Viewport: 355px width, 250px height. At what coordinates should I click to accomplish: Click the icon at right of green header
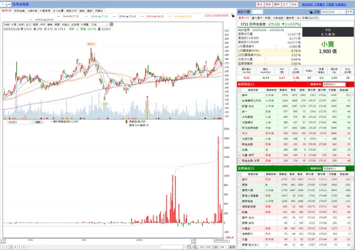348,168
